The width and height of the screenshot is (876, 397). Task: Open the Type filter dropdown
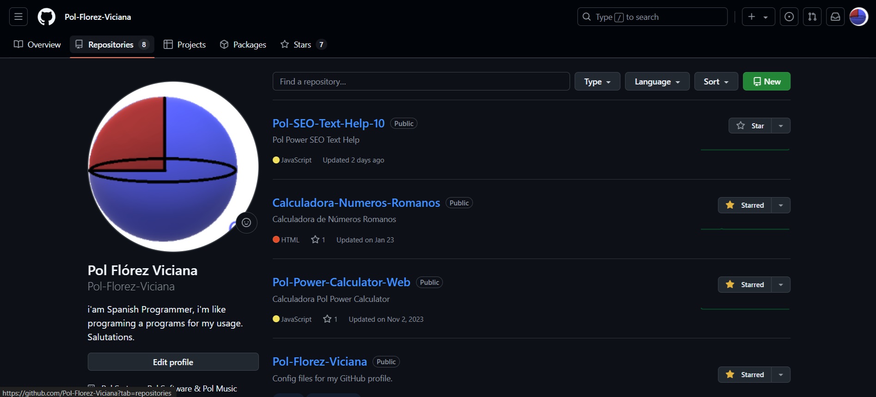597,81
